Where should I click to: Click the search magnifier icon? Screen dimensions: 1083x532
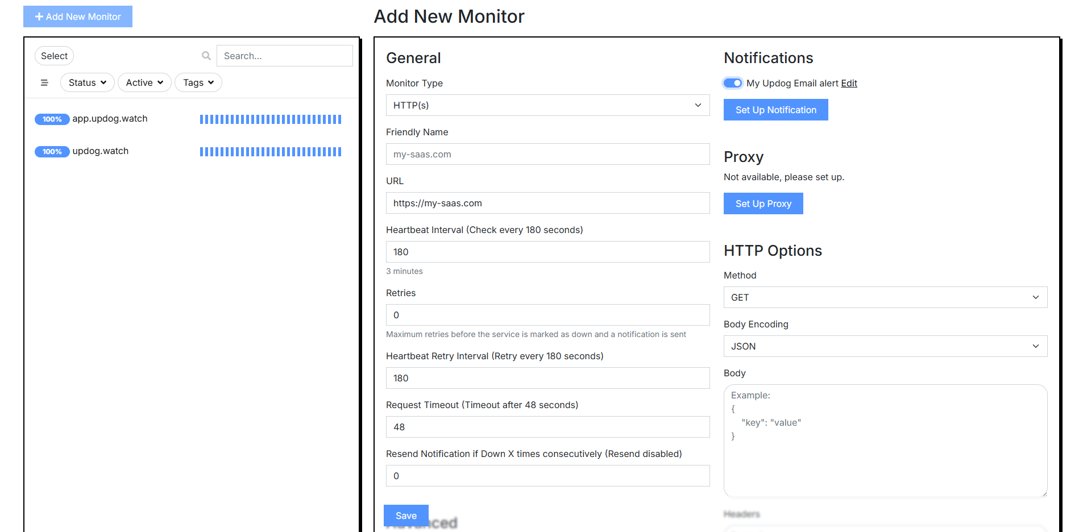click(206, 56)
